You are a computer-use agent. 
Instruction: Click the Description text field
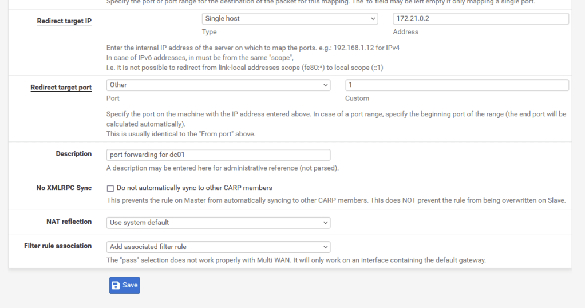[218, 155]
